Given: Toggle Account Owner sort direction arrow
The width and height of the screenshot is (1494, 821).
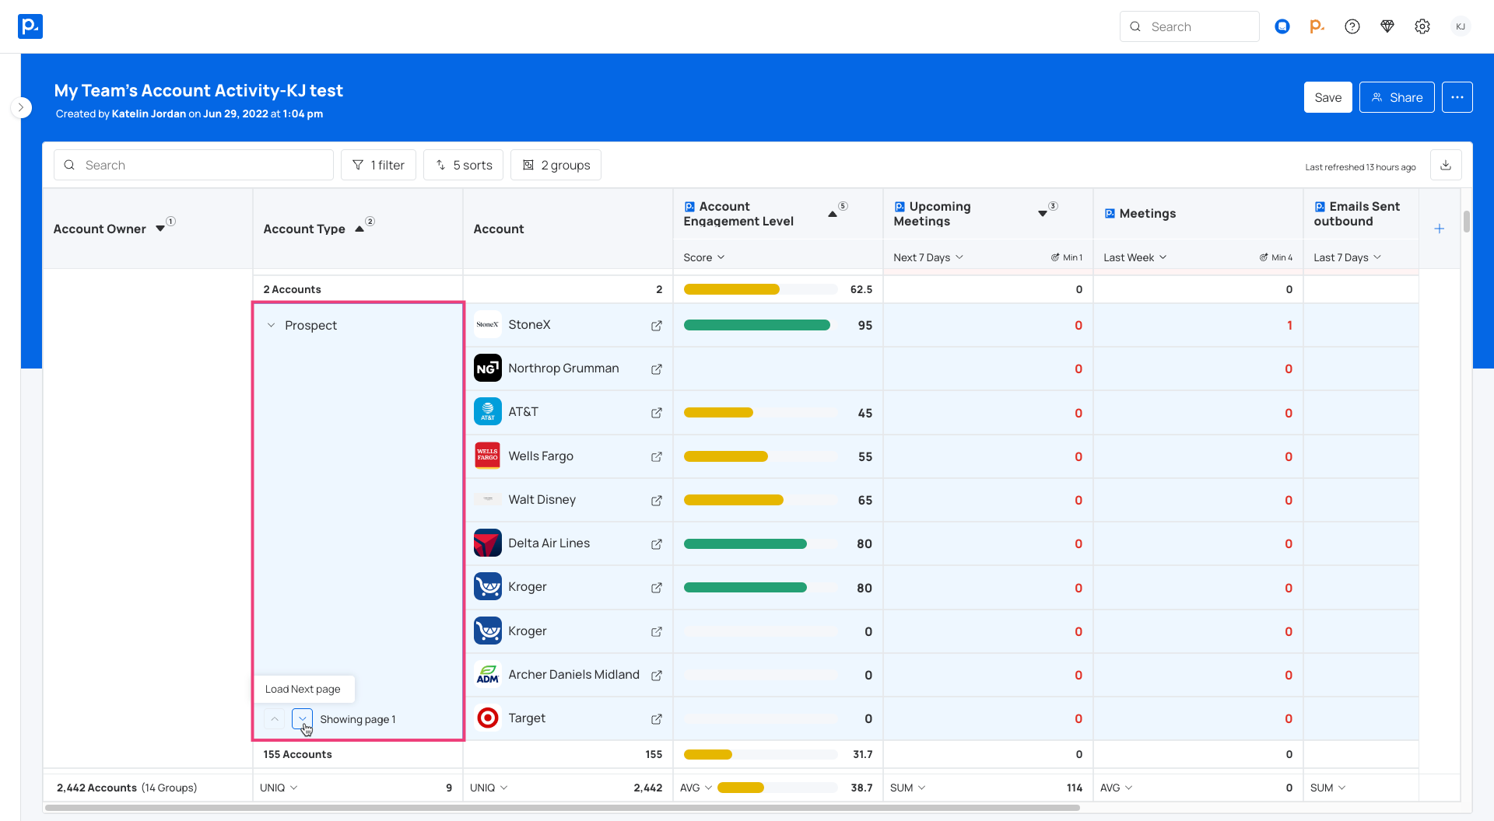Looking at the screenshot, I should 160,229.
